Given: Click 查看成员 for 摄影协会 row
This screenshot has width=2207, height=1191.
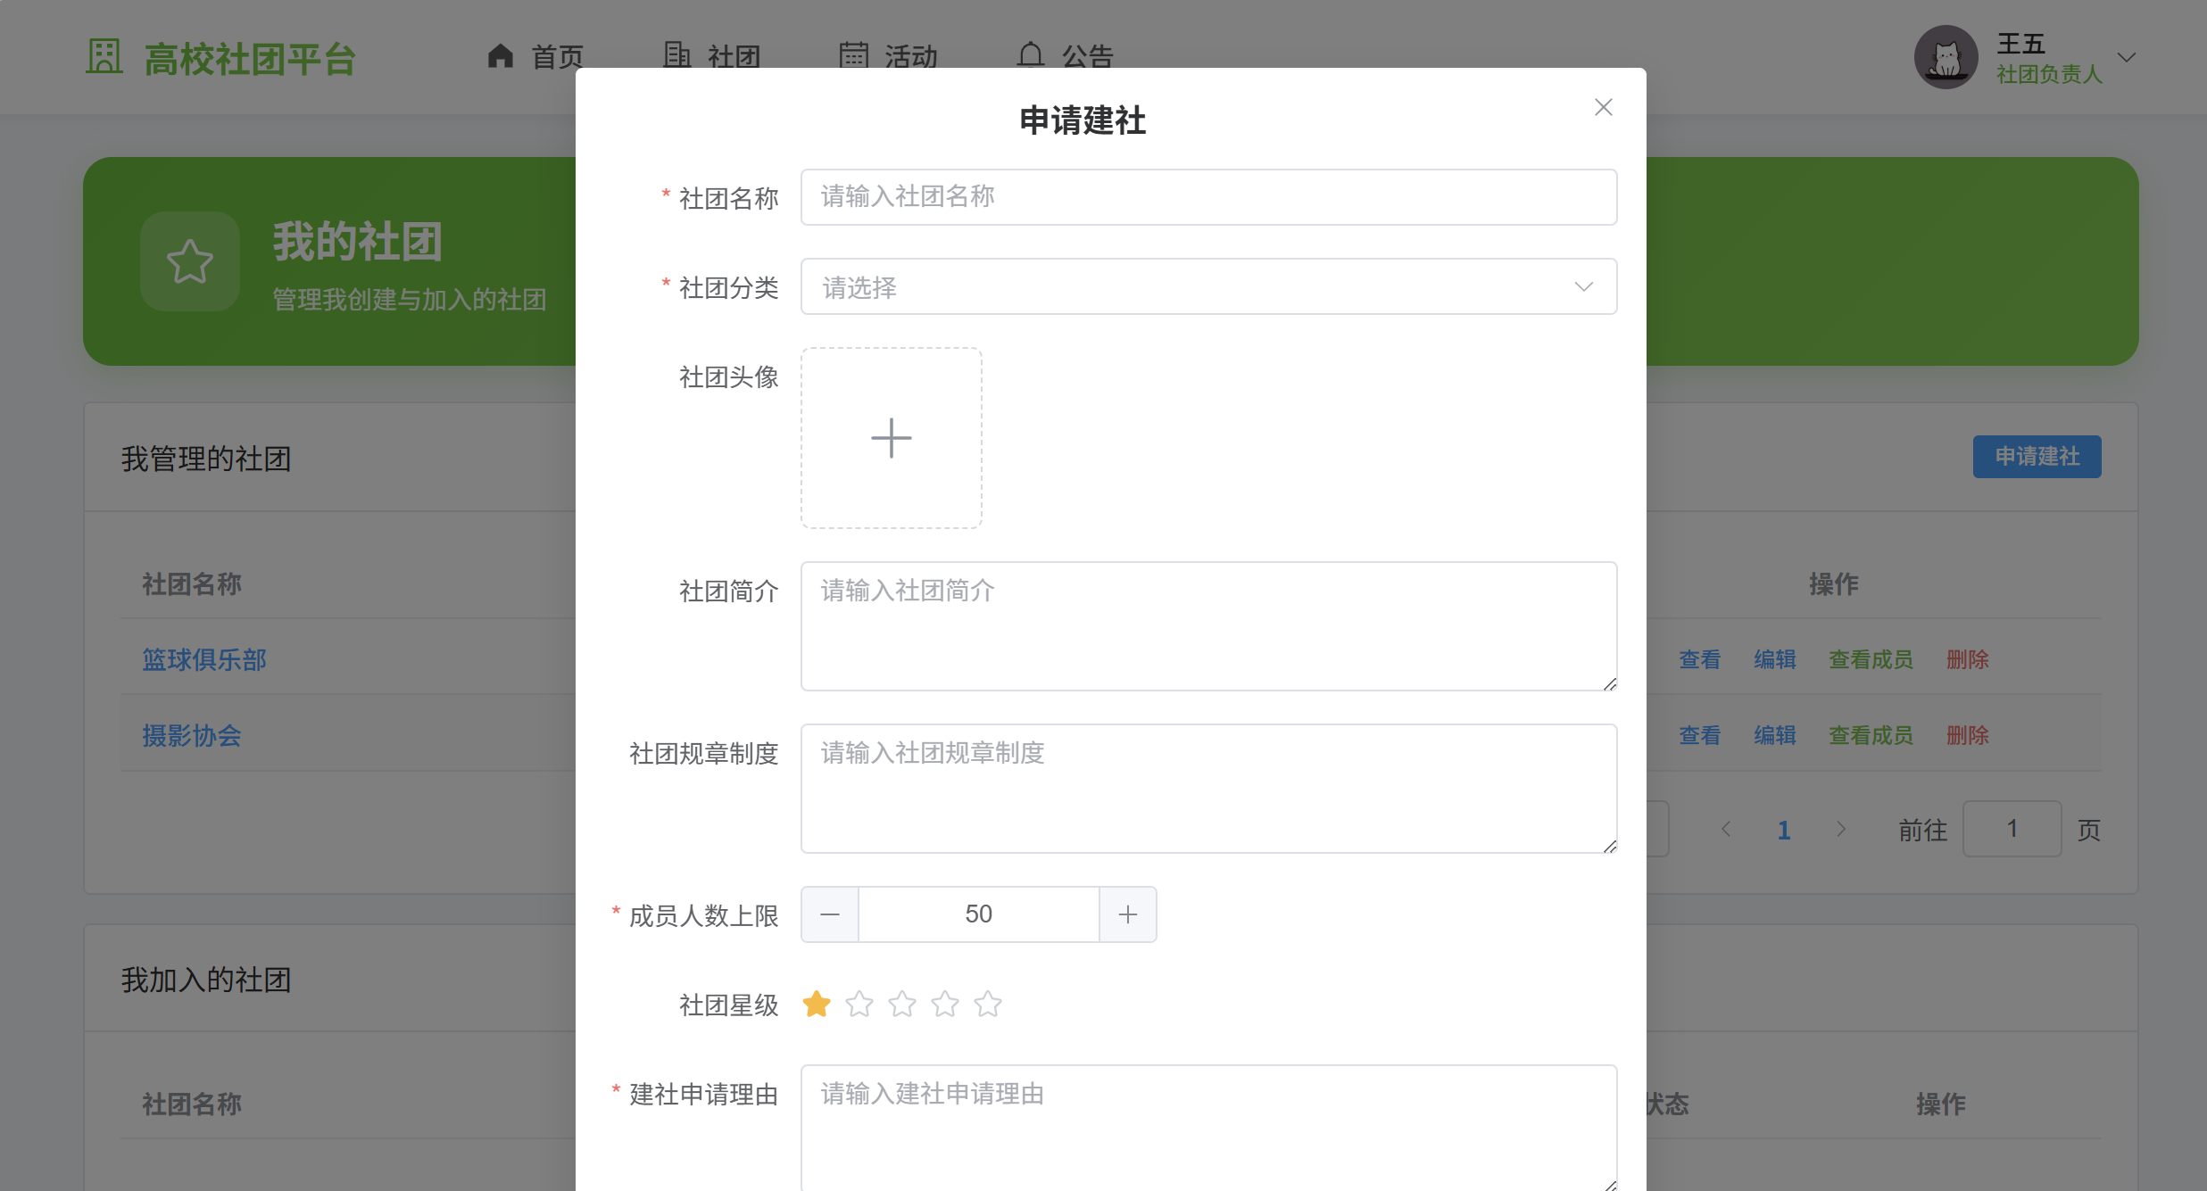Looking at the screenshot, I should [x=1871, y=735].
